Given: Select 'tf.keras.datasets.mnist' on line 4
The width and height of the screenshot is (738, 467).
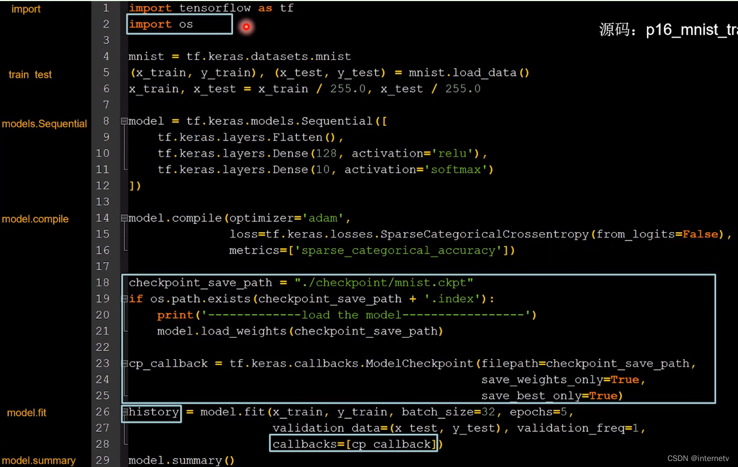Looking at the screenshot, I should 269,57.
